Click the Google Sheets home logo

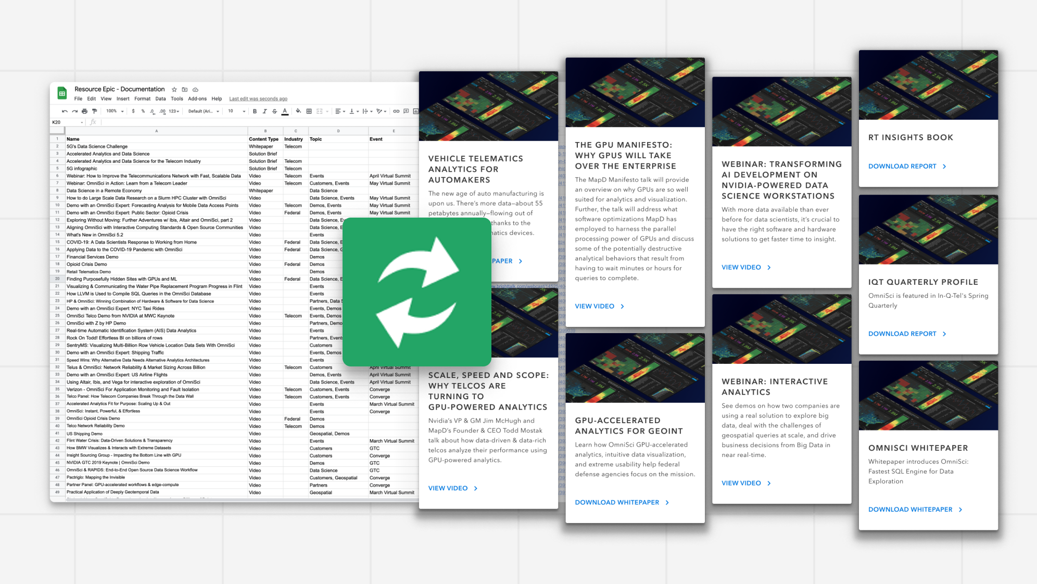pos(62,93)
